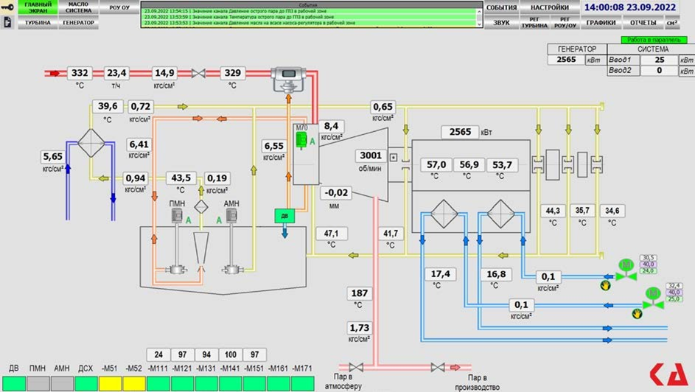Screen dimensions: 695x392
Task: Click the first generator air cooler diamond
Action: point(444,214)
